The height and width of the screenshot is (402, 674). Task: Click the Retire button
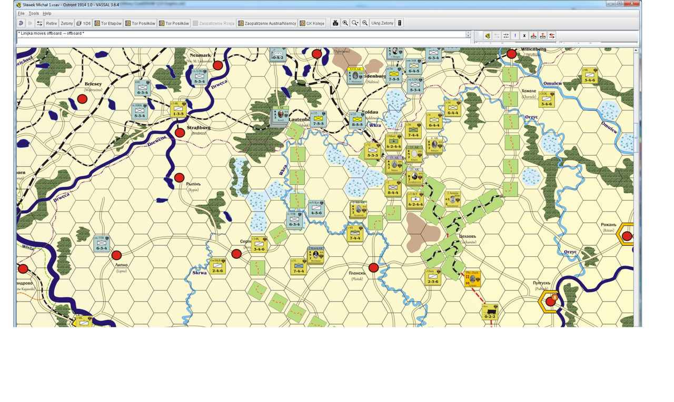(x=51, y=23)
